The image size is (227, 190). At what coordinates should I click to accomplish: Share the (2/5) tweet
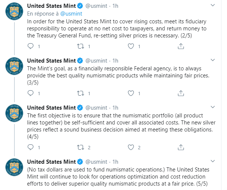[x=181, y=46]
